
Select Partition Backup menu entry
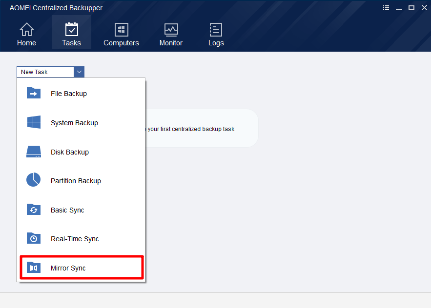[x=81, y=181]
